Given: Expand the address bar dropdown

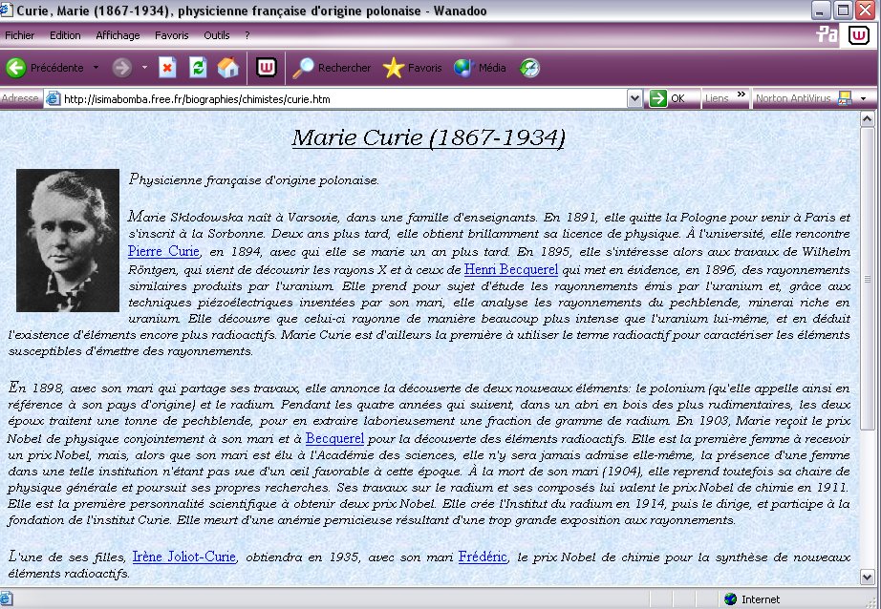Looking at the screenshot, I should pos(634,98).
